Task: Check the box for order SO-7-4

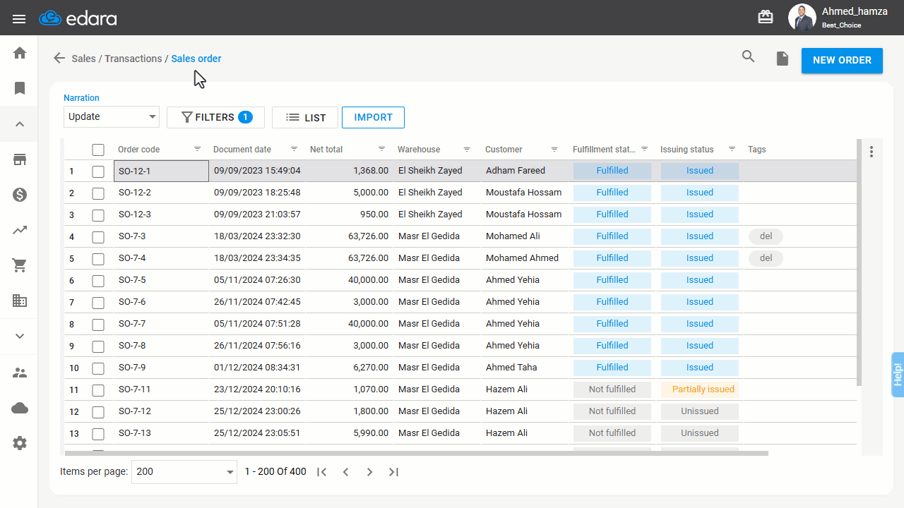Action: pos(98,259)
